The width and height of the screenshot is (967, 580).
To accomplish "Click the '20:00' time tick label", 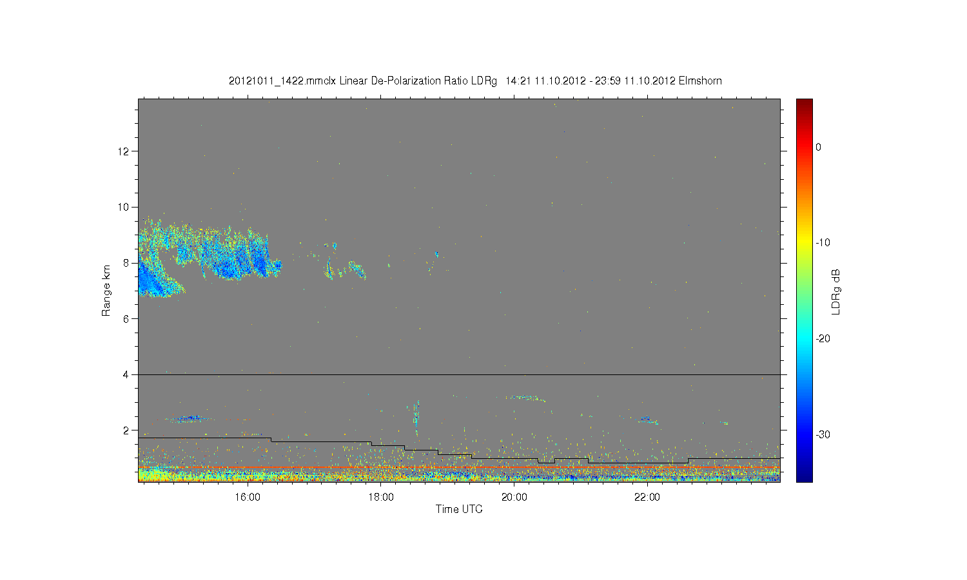I will [514, 498].
